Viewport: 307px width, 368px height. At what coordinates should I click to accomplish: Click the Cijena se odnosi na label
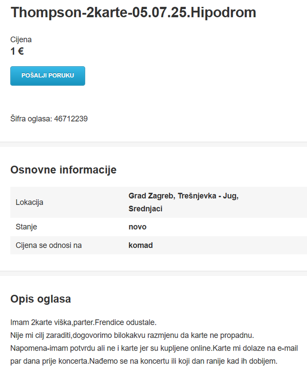click(49, 245)
